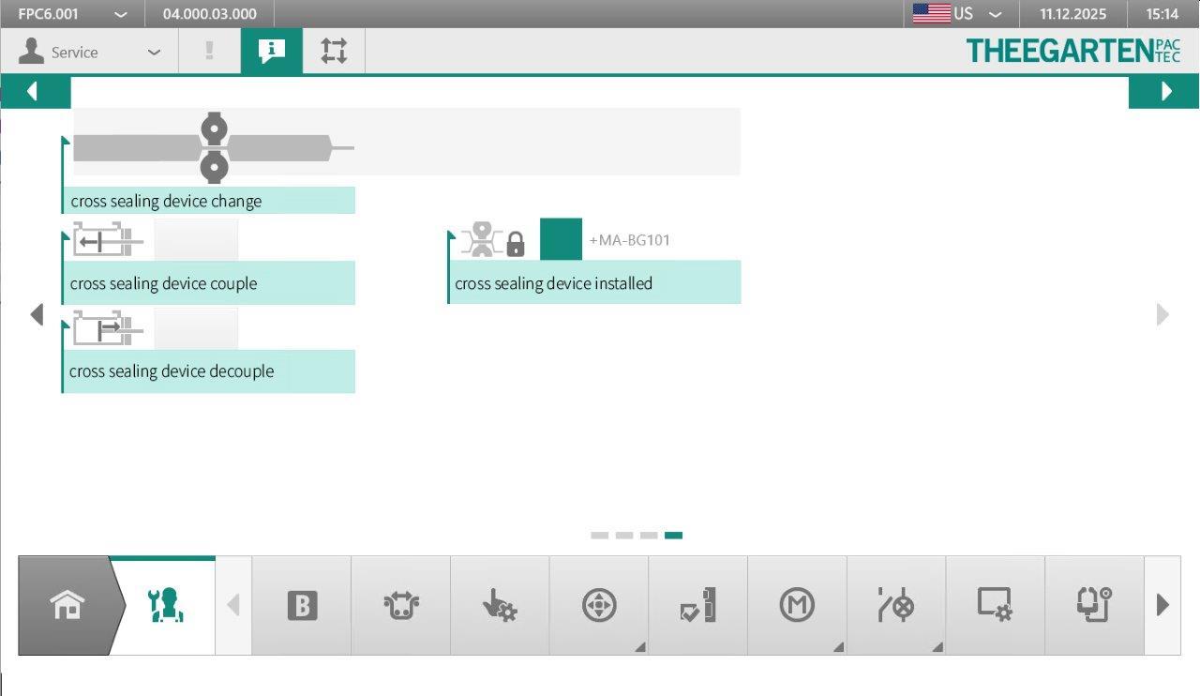Click the switch and lamp I/O icon

895,606
